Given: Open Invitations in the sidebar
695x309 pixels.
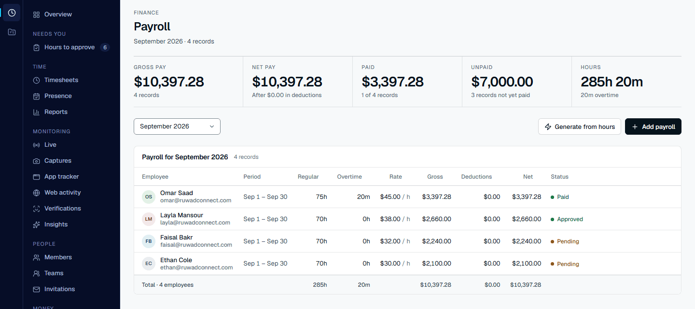Looking at the screenshot, I should (71, 289).
